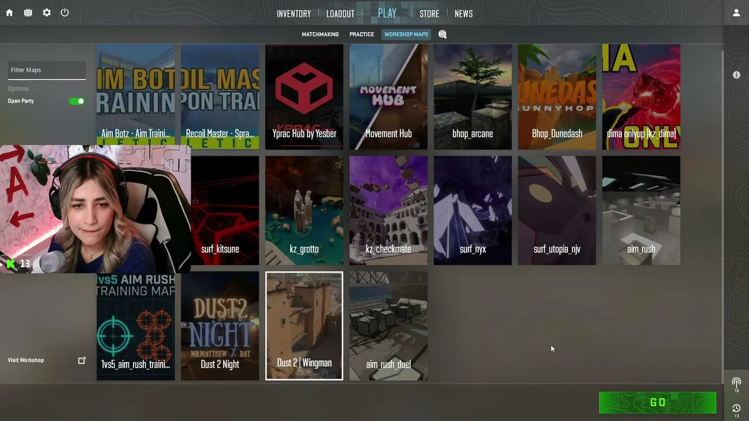Screen dimensions: 749x421
Task: Pick the aim_rush map
Action: (x=641, y=210)
